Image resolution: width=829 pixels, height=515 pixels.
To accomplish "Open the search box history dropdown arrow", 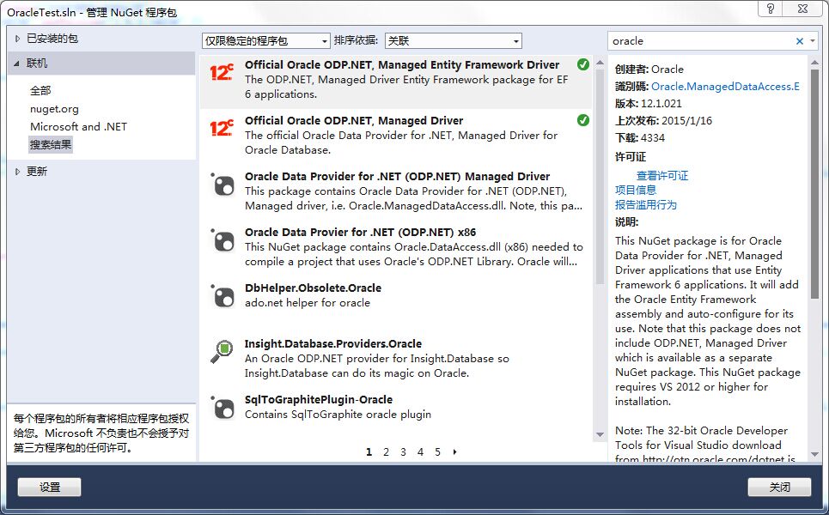I will (x=812, y=41).
